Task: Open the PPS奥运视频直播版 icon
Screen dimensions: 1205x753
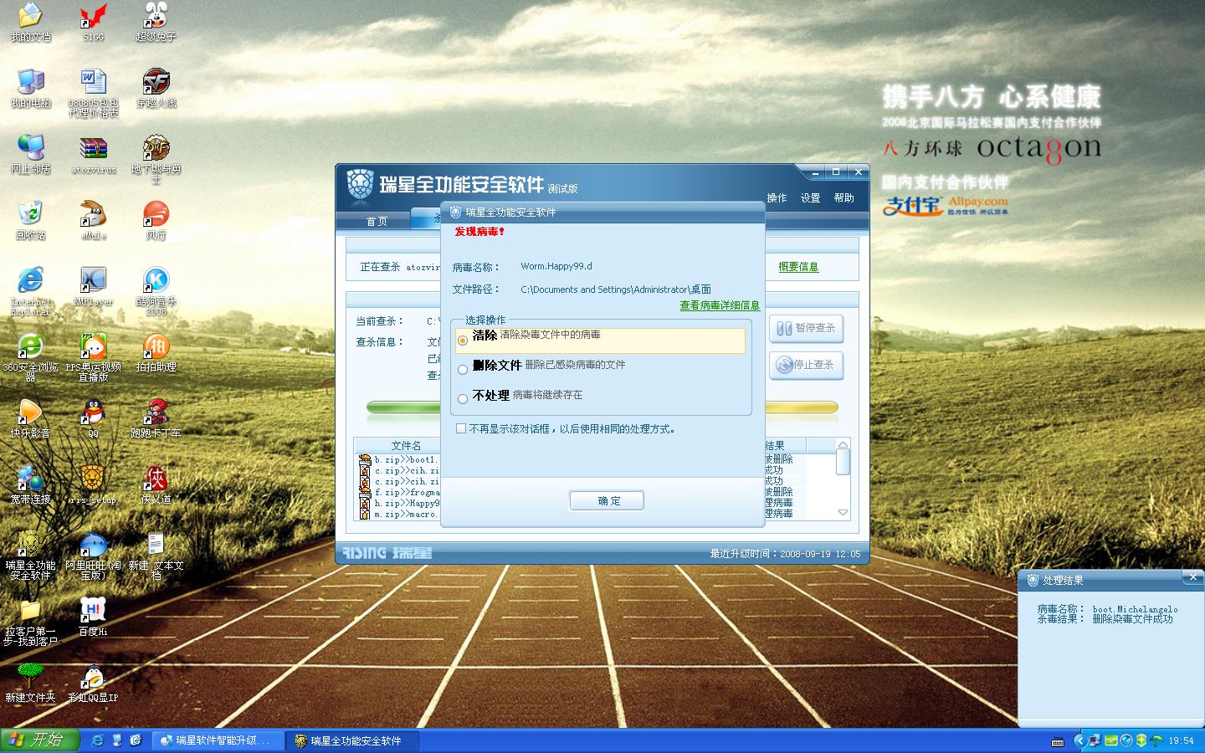Action: (93, 357)
